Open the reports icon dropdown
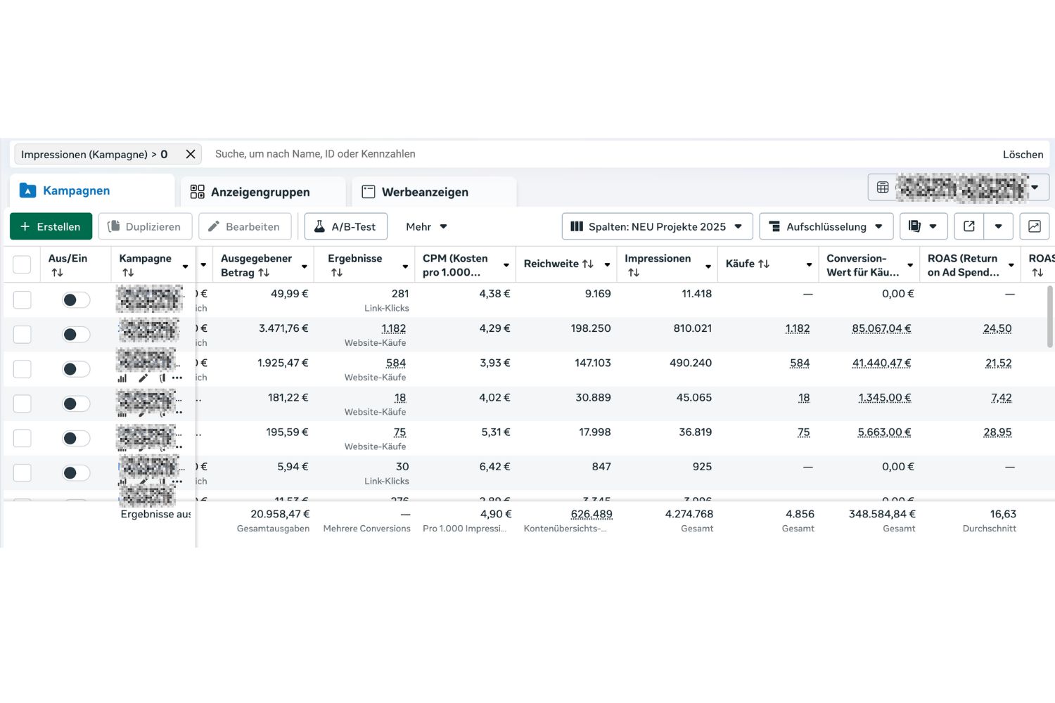 click(x=923, y=226)
